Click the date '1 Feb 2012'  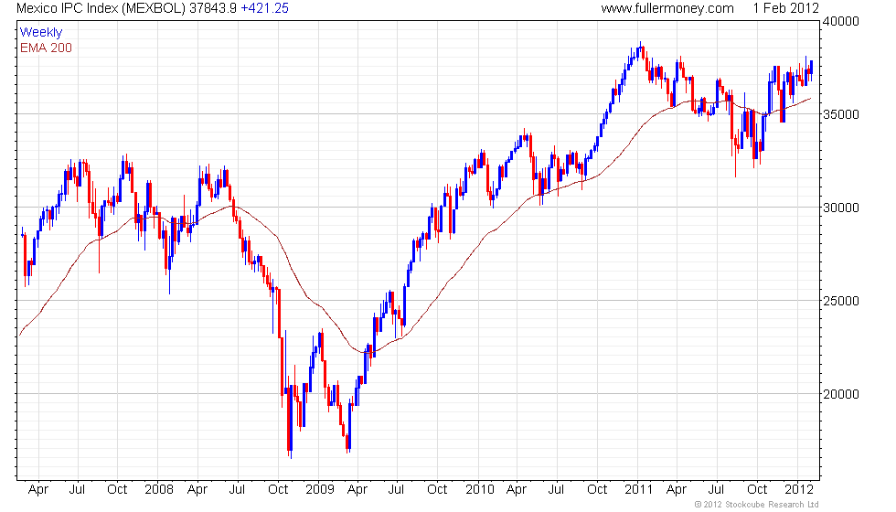click(x=785, y=8)
